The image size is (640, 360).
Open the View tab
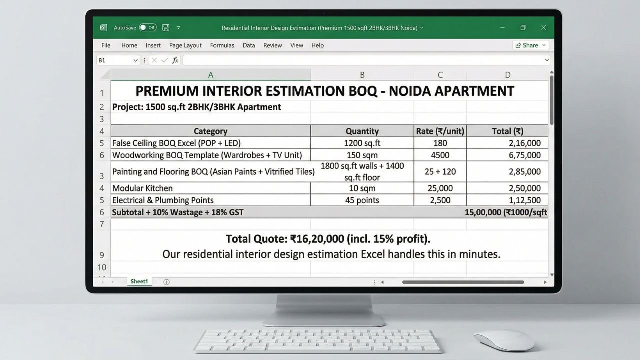297,45
